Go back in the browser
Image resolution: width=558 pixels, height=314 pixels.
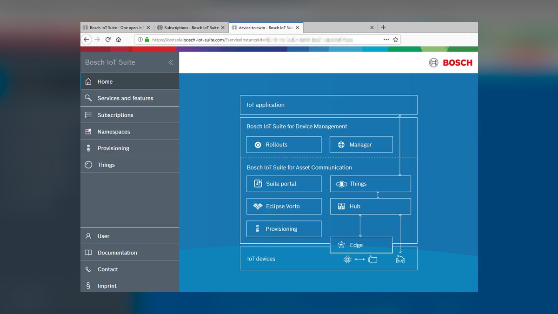(x=86, y=40)
